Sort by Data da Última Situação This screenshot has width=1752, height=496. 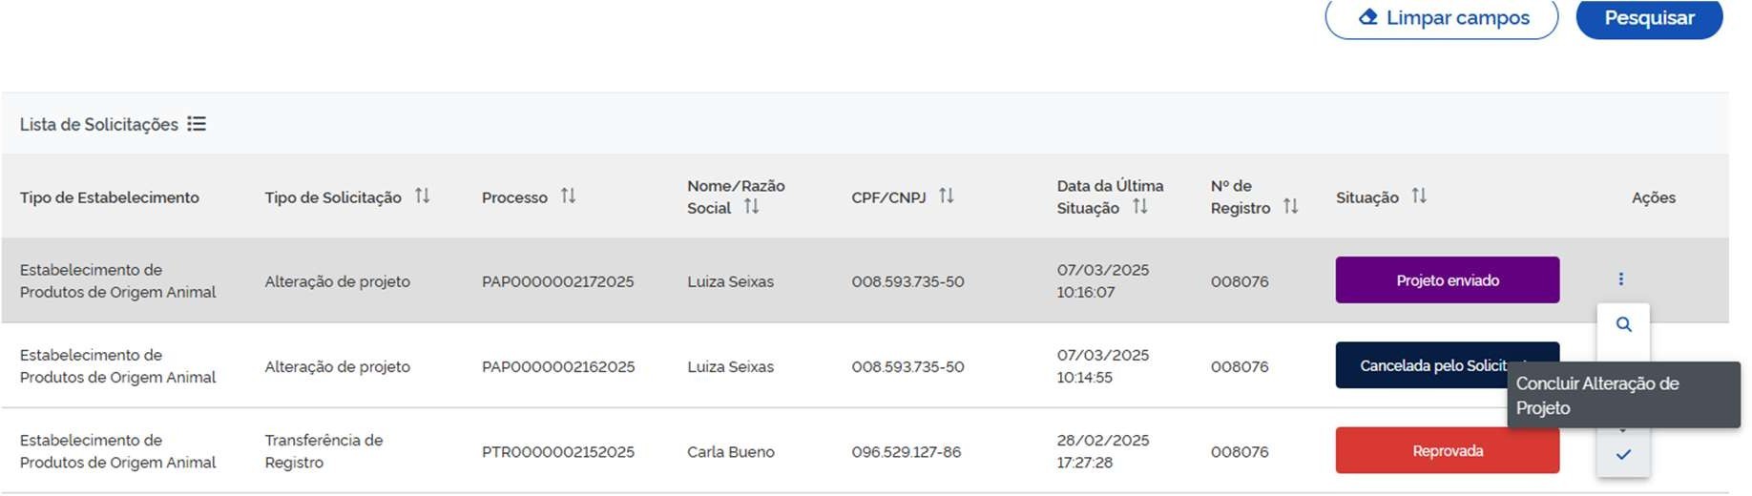(x=1139, y=207)
